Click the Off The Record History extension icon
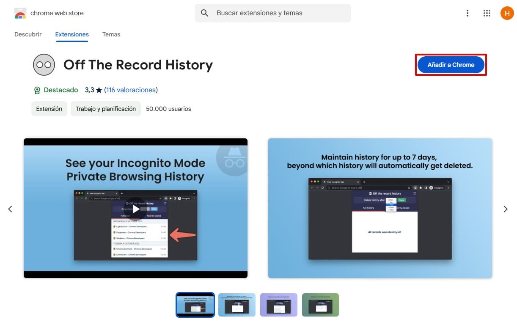Image resolution: width=517 pixels, height=325 pixels. click(x=44, y=65)
